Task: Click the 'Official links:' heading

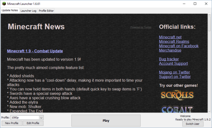Action: pos(177,27)
